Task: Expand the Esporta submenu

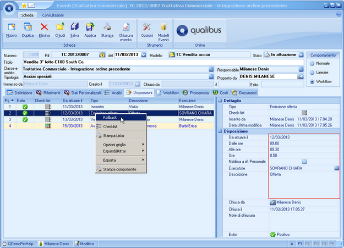Action: (x=121, y=160)
